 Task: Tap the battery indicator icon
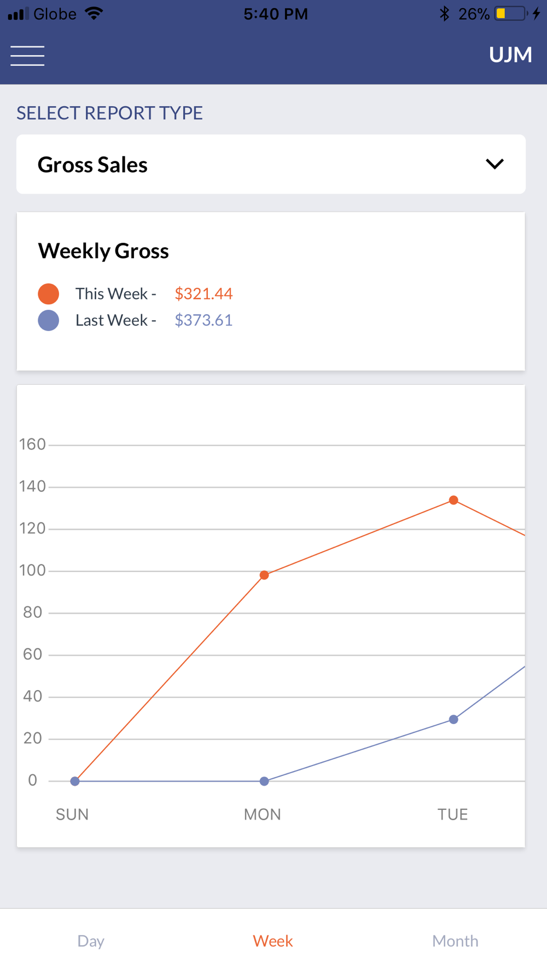point(510,14)
